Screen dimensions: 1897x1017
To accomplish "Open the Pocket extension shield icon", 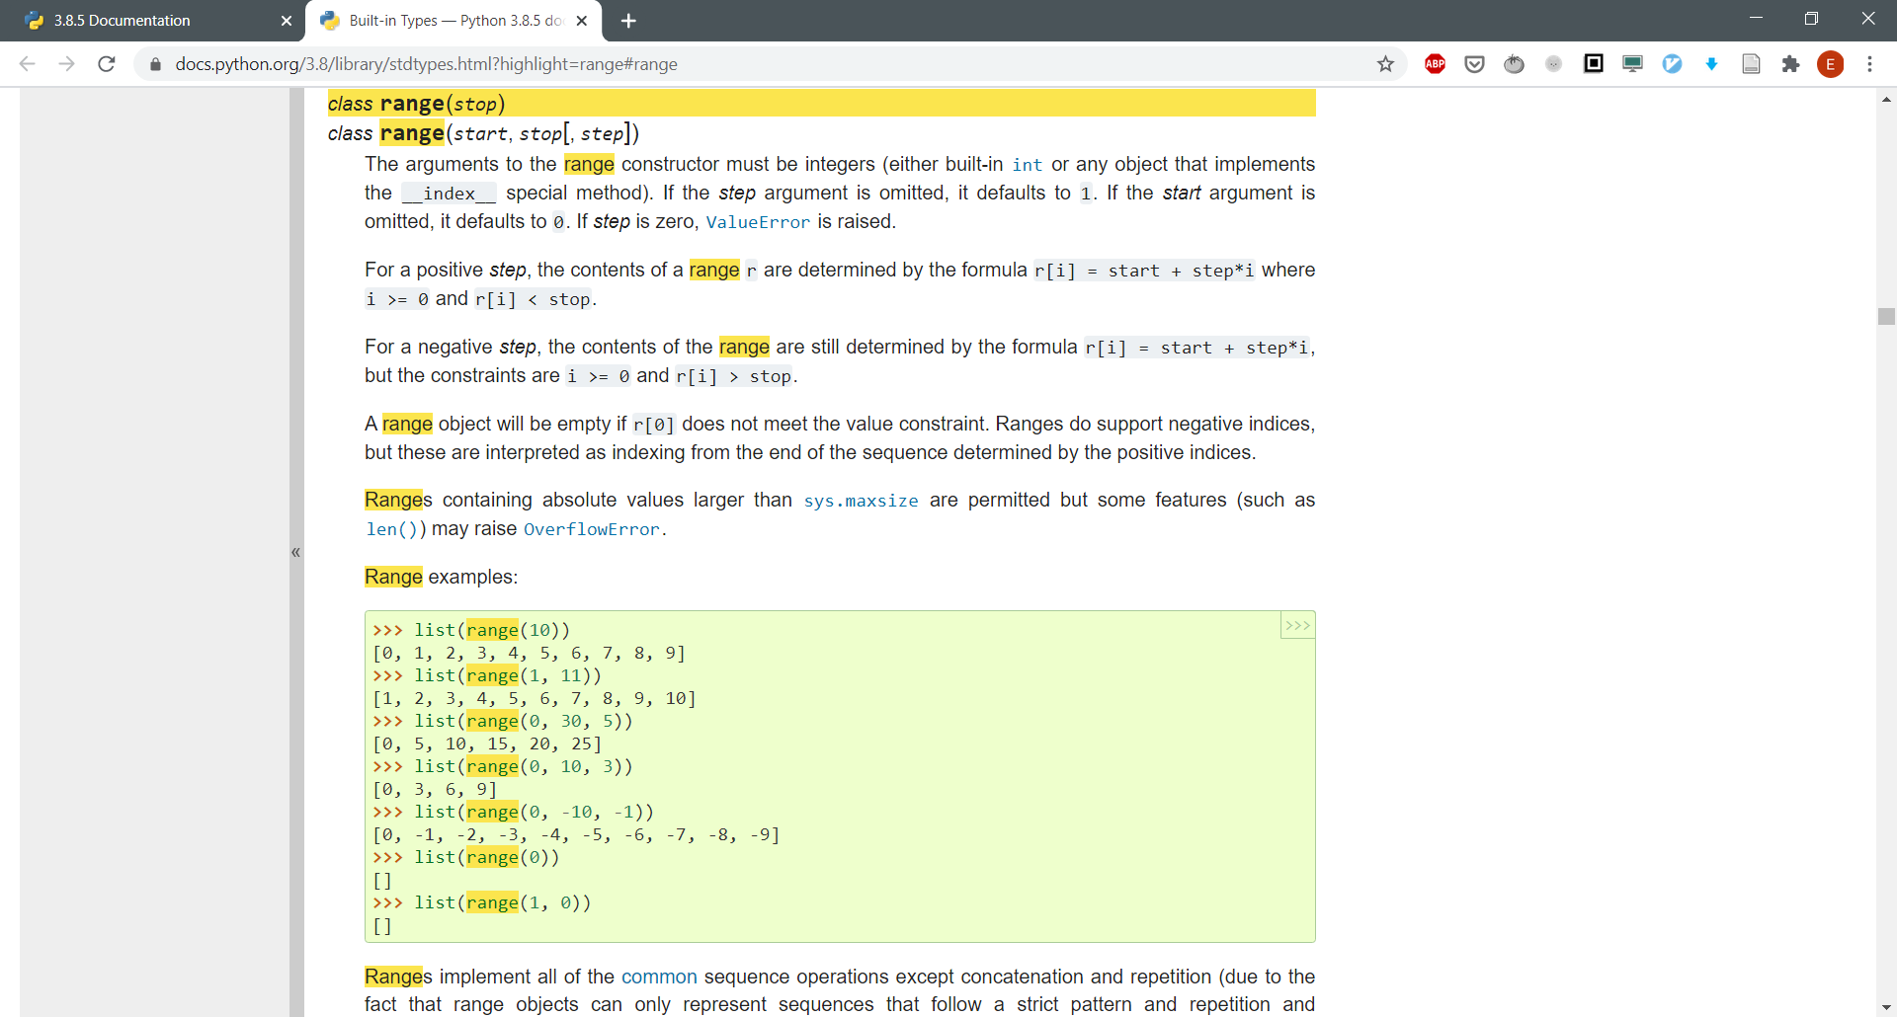I will [x=1474, y=64].
